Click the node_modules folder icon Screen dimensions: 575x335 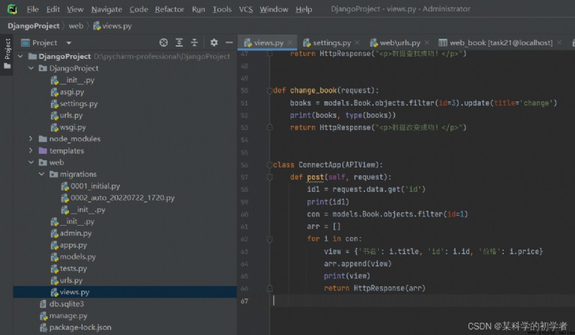click(43, 139)
